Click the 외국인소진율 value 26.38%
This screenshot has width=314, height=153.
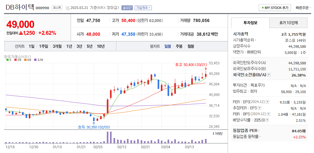[x=299, y=75]
